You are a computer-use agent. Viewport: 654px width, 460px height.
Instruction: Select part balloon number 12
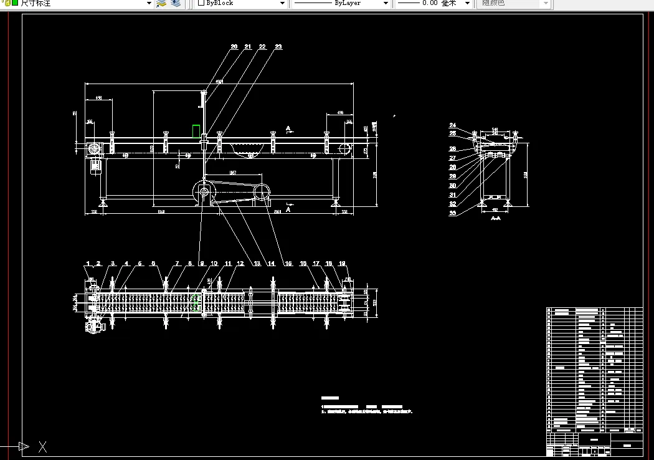click(x=240, y=264)
